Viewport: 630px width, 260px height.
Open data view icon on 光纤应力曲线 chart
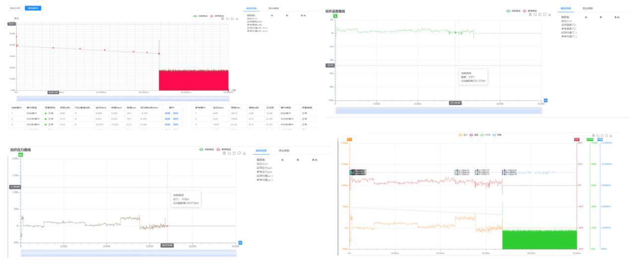pos(224,153)
